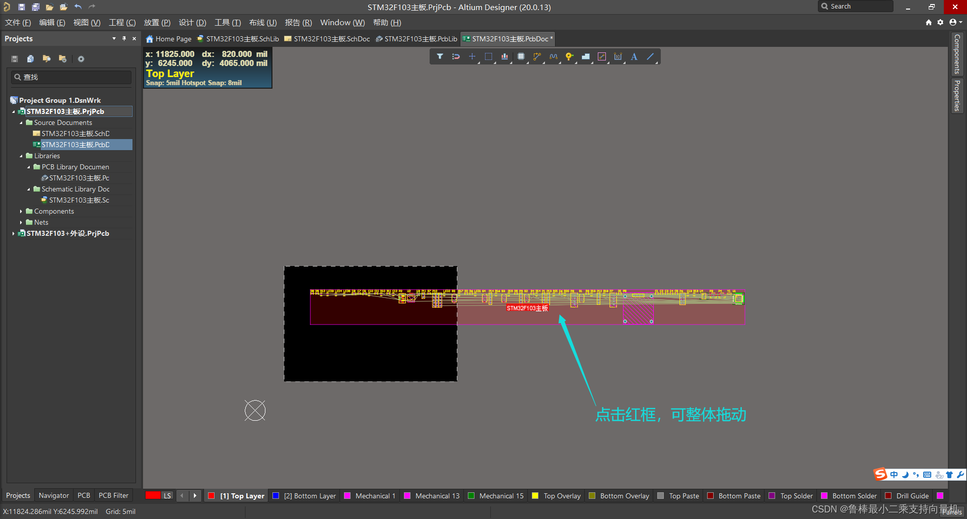
Task: Click the Place Via icon
Action: tap(569, 56)
